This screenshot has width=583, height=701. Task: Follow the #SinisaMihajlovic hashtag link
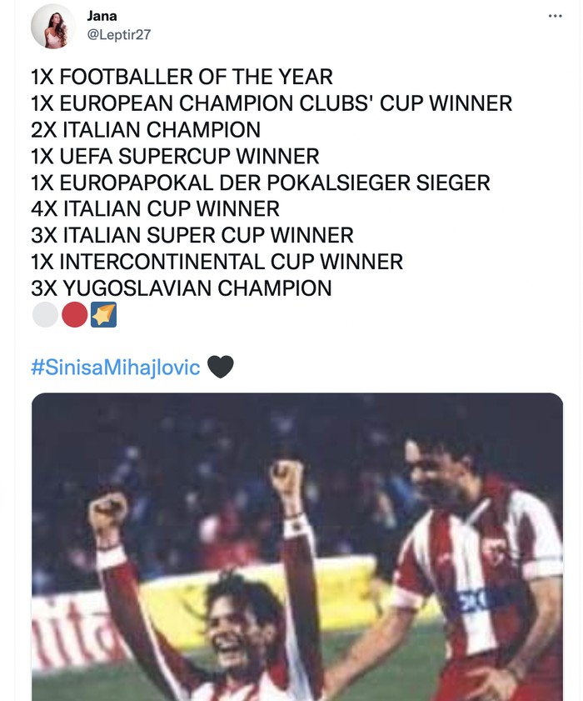tap(116, 367)
